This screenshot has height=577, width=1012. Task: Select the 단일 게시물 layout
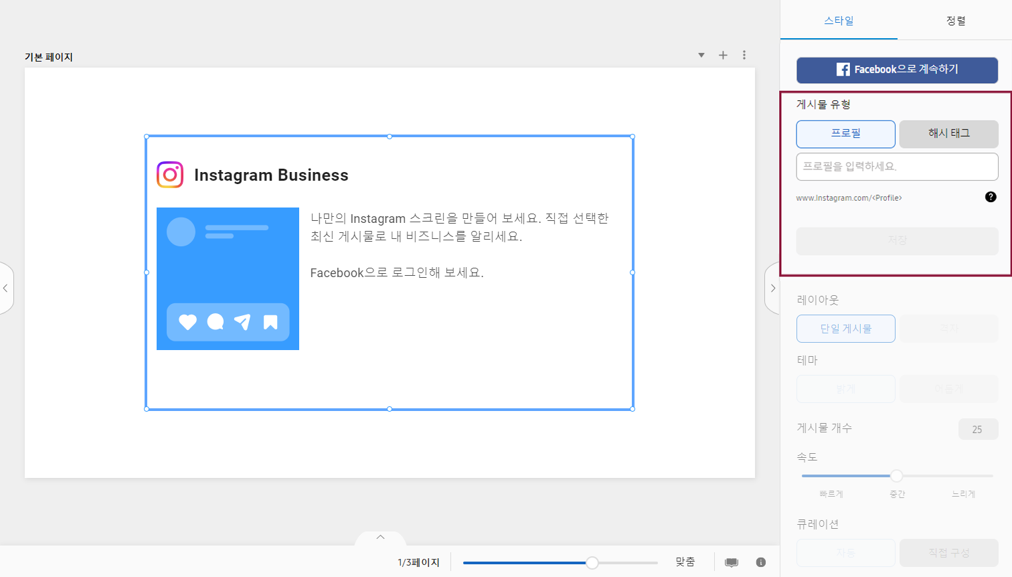pyautogui.click(x=846, y=329)
